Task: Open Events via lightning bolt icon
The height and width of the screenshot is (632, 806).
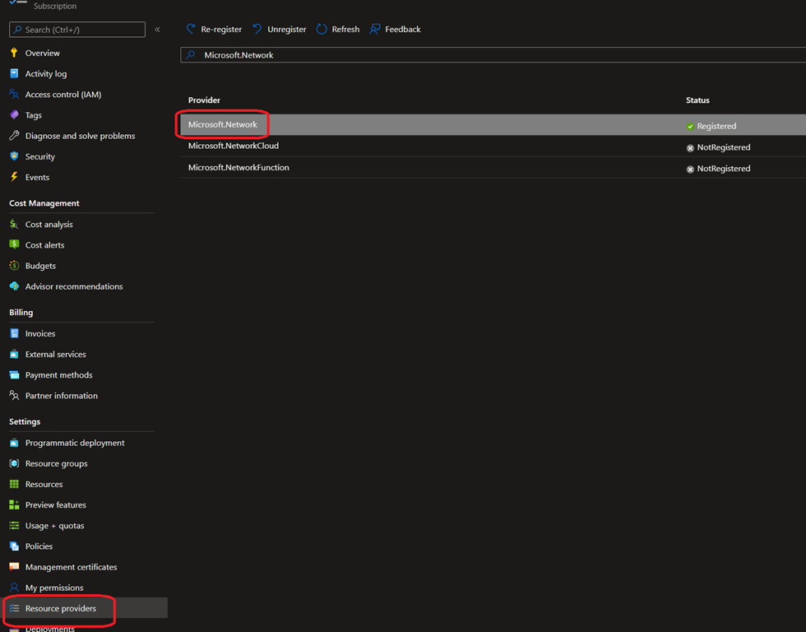Action: 14,177
